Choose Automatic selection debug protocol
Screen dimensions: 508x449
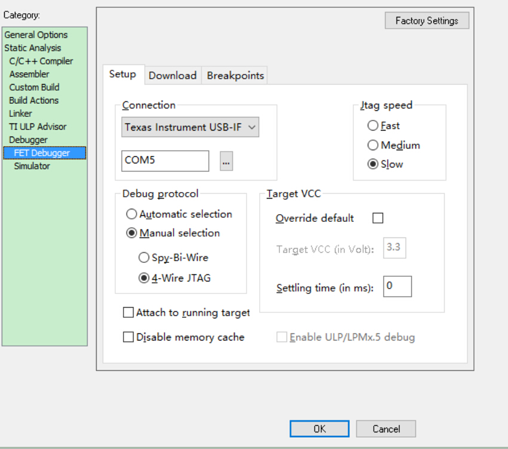pyautogui.click(x=132, y=214)
